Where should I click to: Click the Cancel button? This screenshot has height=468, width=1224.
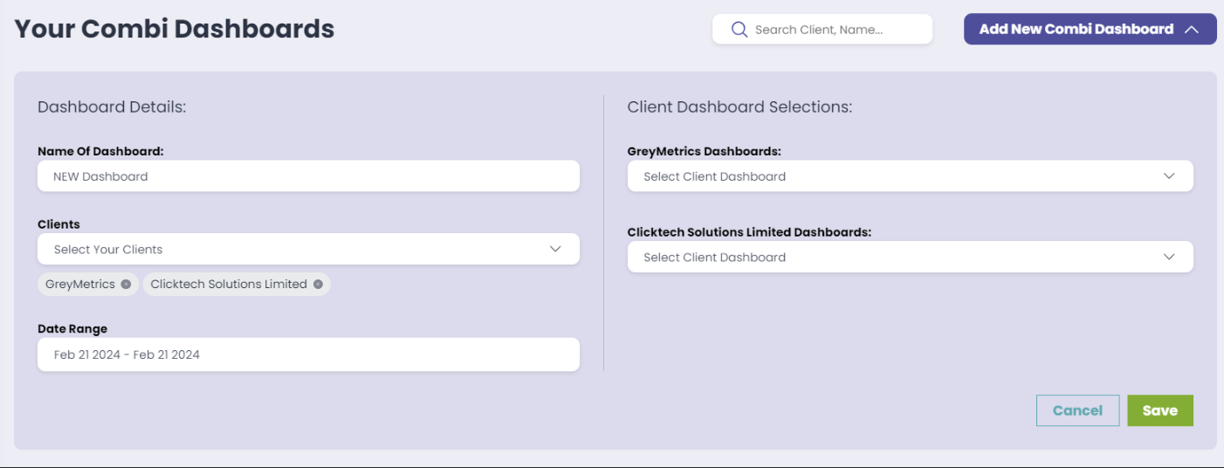point(1077,410)
